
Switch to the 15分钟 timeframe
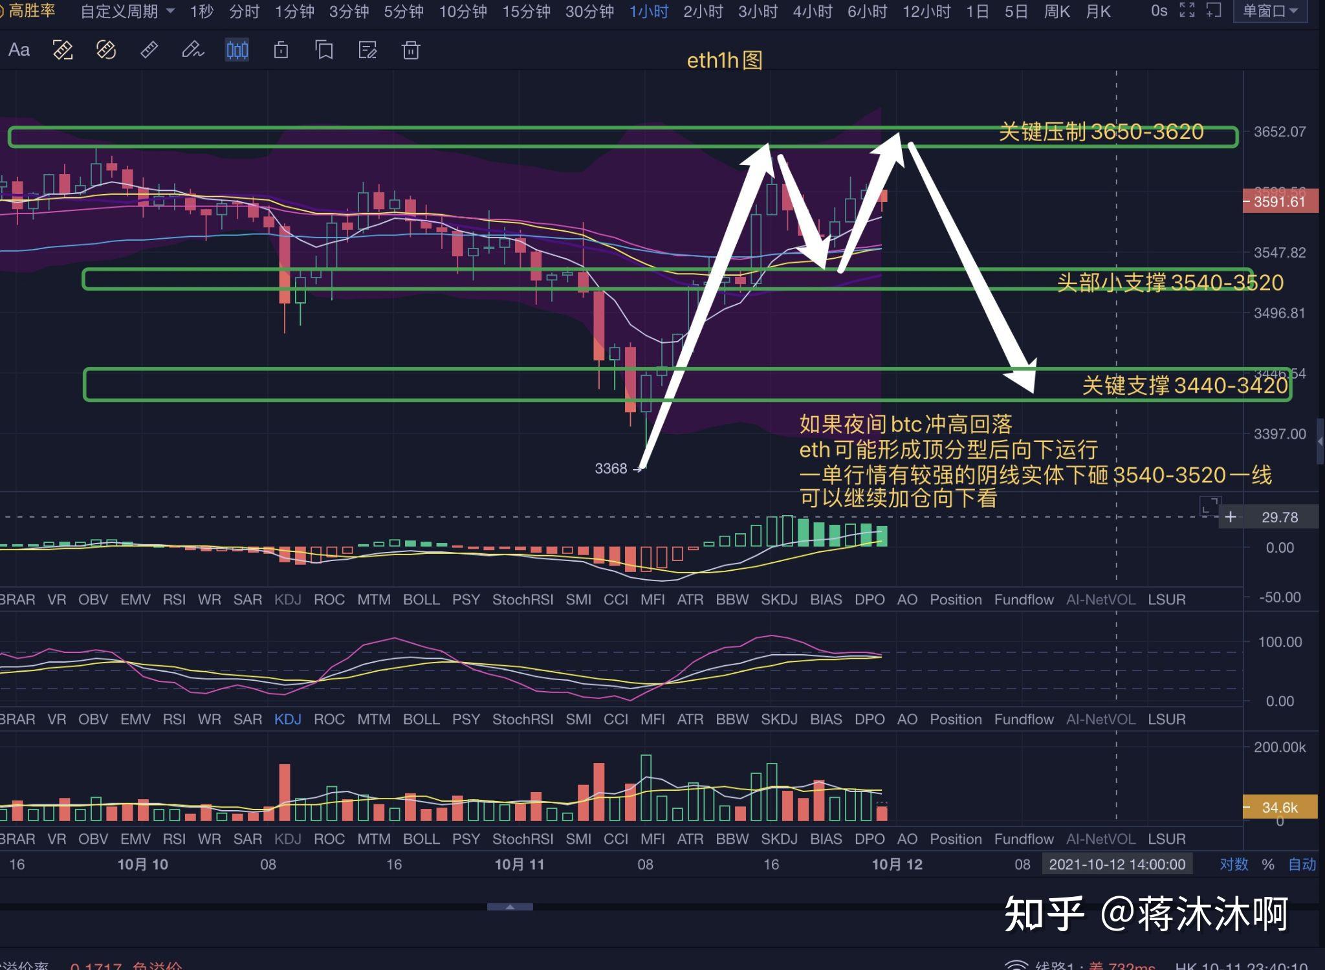pyautogui.click(x=526, y=11)
